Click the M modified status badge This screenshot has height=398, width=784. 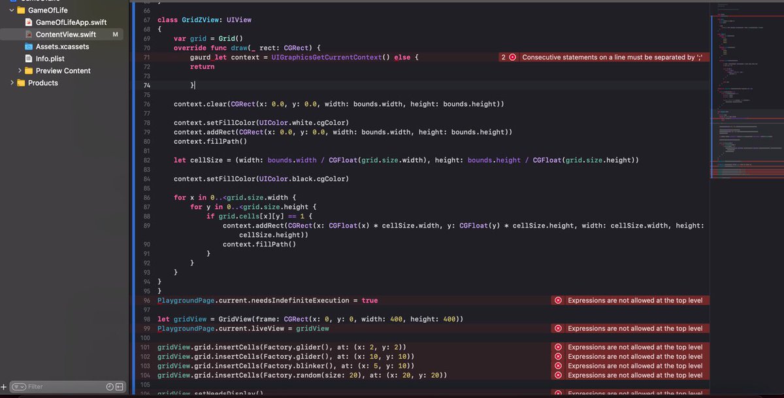click(x=115, y=35)
